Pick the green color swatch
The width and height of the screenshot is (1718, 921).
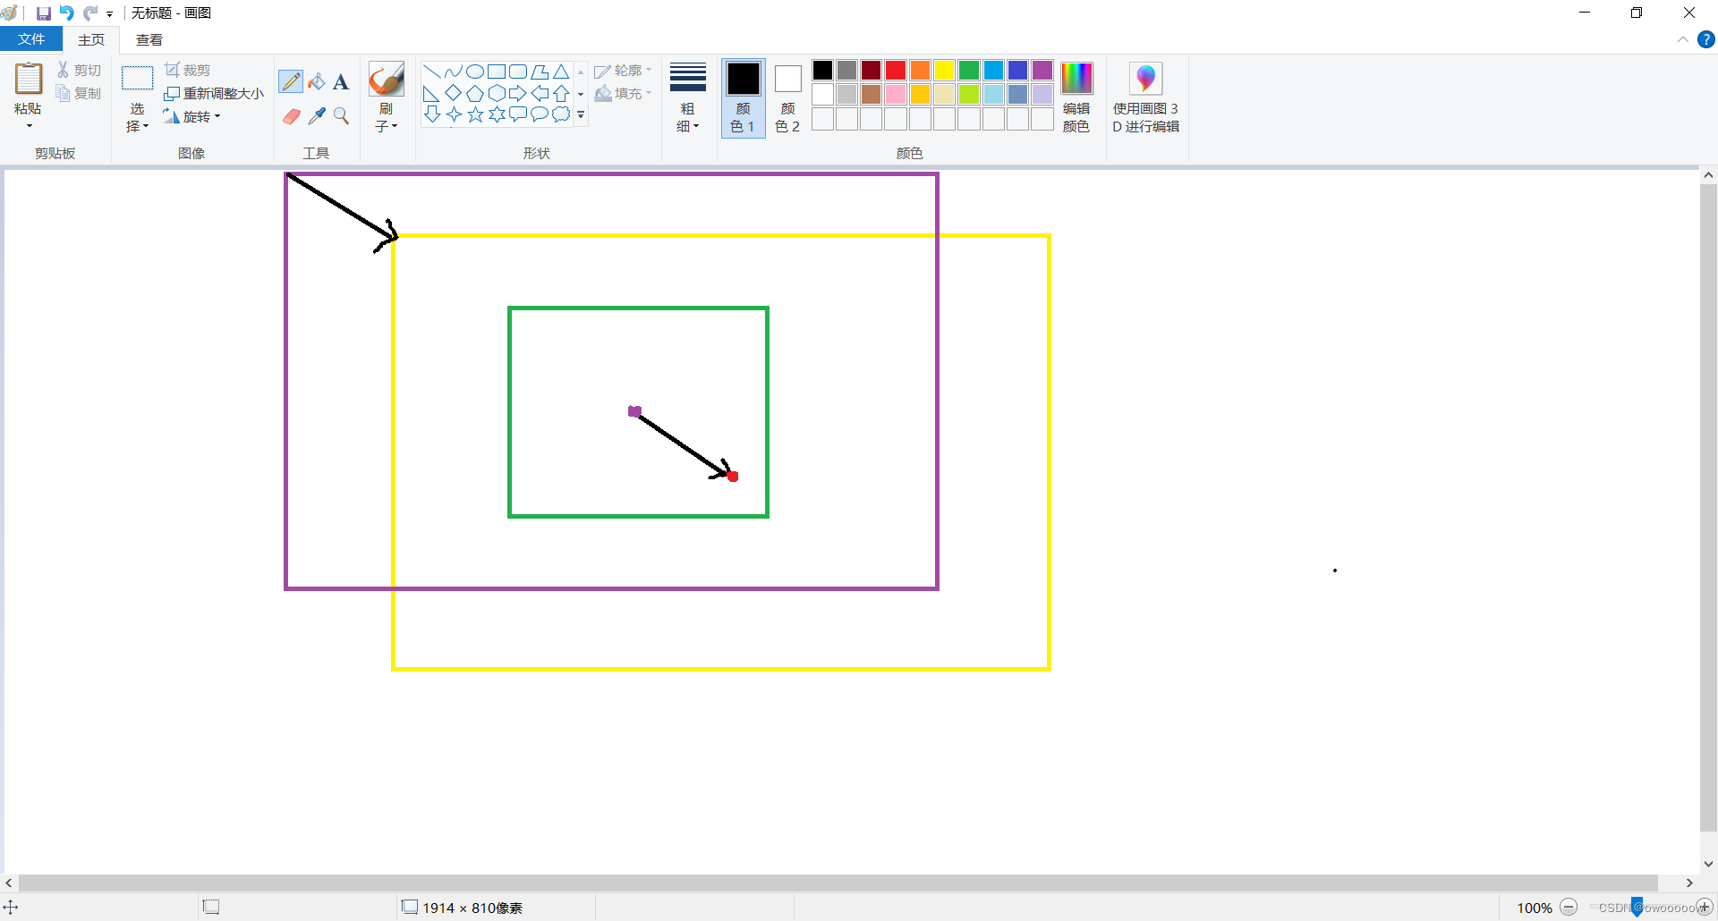click(969, 70)
